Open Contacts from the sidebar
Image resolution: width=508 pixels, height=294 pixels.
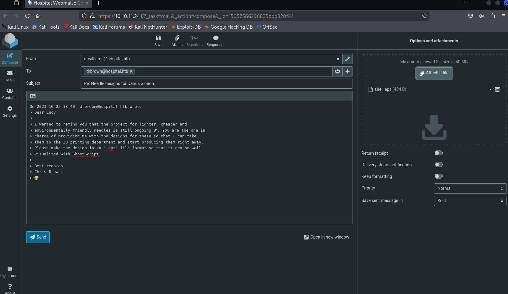(x=10, y=94)
